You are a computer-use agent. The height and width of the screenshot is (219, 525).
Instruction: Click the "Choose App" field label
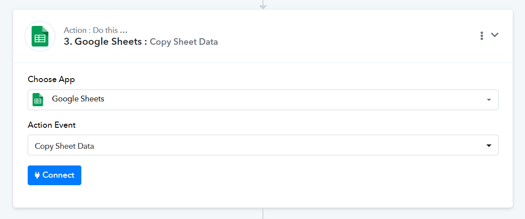tap(51, 79)
